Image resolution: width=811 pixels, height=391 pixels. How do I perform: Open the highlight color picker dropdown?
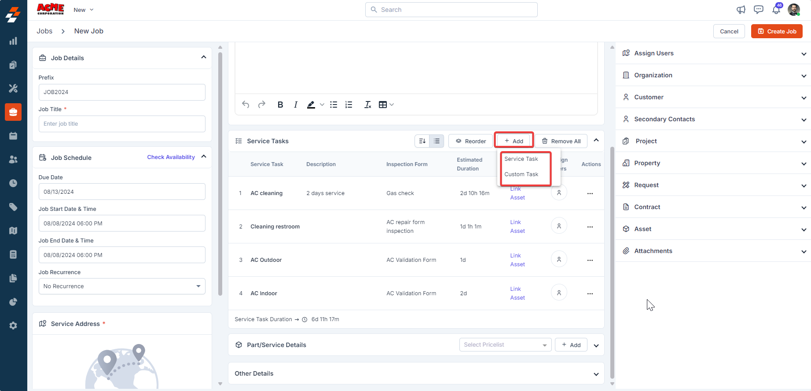322,105
